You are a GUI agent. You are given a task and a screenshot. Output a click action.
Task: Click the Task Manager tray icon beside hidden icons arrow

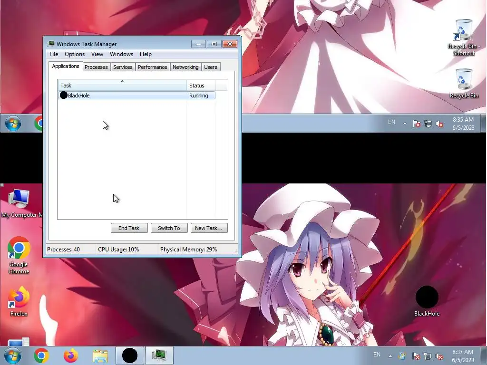(402, 356)
